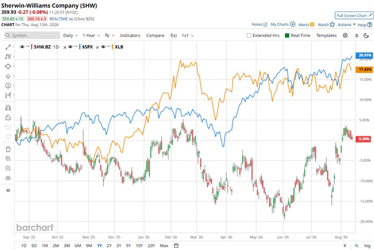Screen dimensions: 374x250
Task: Click the 0.30% SHW price label
Action: [x=364, y=139]
